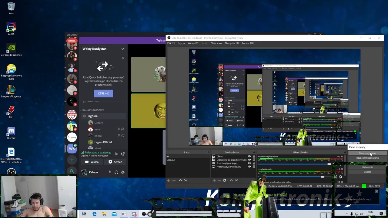Hide Przechwytywanie gry source using eye icon

(x=249, y=163)
